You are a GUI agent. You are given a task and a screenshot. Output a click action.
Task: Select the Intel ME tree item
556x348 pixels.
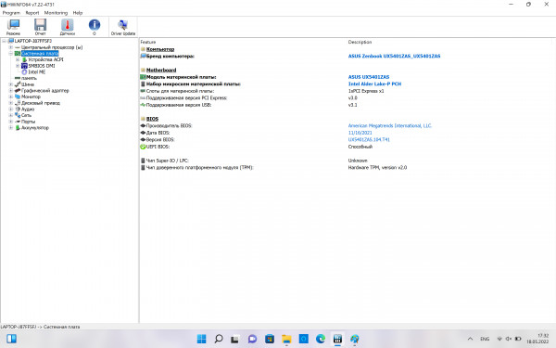tap(37, 71)
